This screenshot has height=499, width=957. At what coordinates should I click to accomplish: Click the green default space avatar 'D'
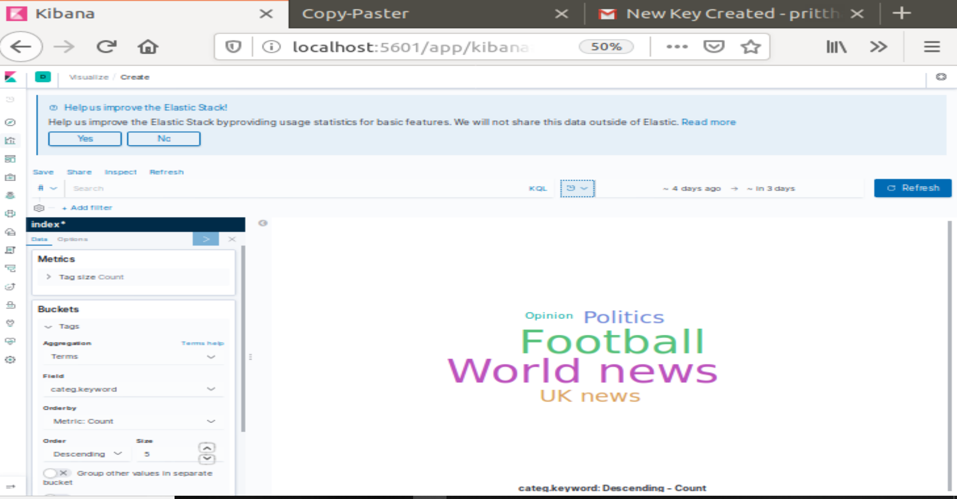[x=43, y=77]
